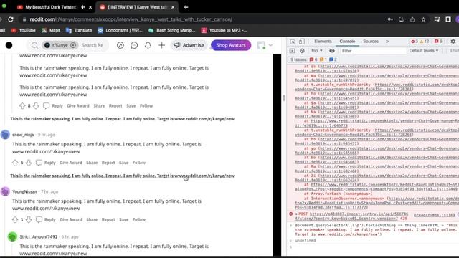
Task: Upvote snow_ninja's comment
Action: (x=15, y=163)
